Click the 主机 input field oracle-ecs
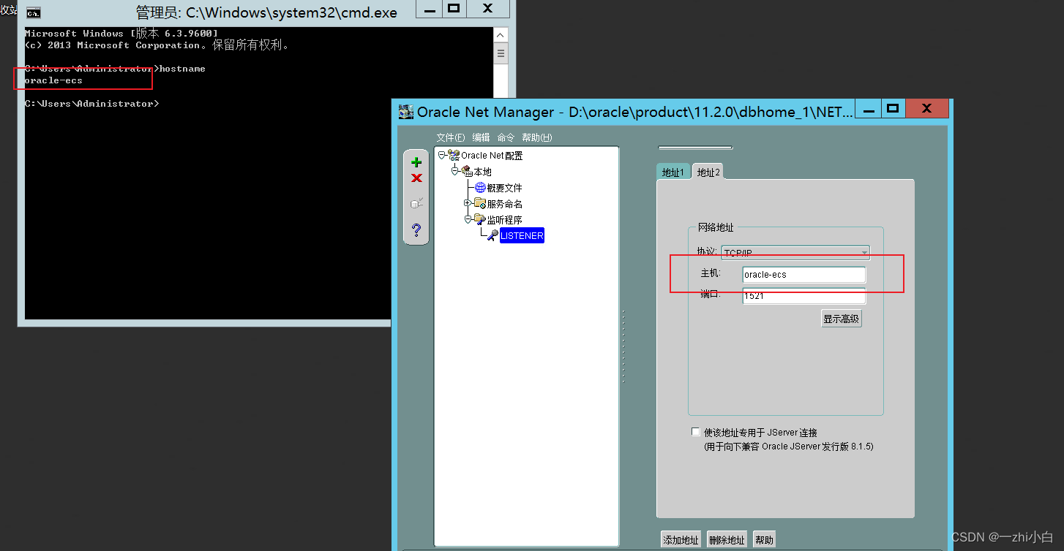The width and height of the screenshot is (1064, 551). (803, 274)
